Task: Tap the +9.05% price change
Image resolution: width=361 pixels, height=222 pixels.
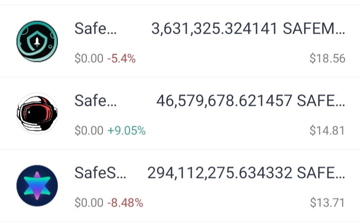Action: click(x=127, y=130)
